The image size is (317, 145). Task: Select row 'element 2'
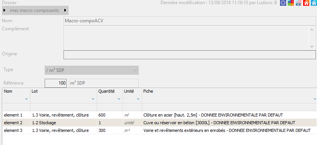tap(160, 123)
